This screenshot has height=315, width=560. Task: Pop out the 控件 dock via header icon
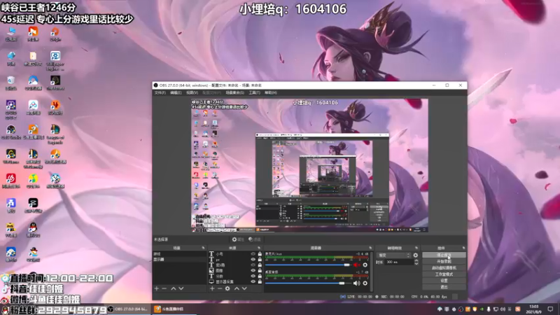pos(463,248)
